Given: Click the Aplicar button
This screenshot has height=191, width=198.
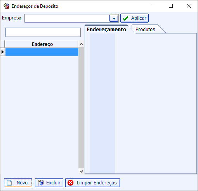Looking at the screenshot, I should [134, 18].
